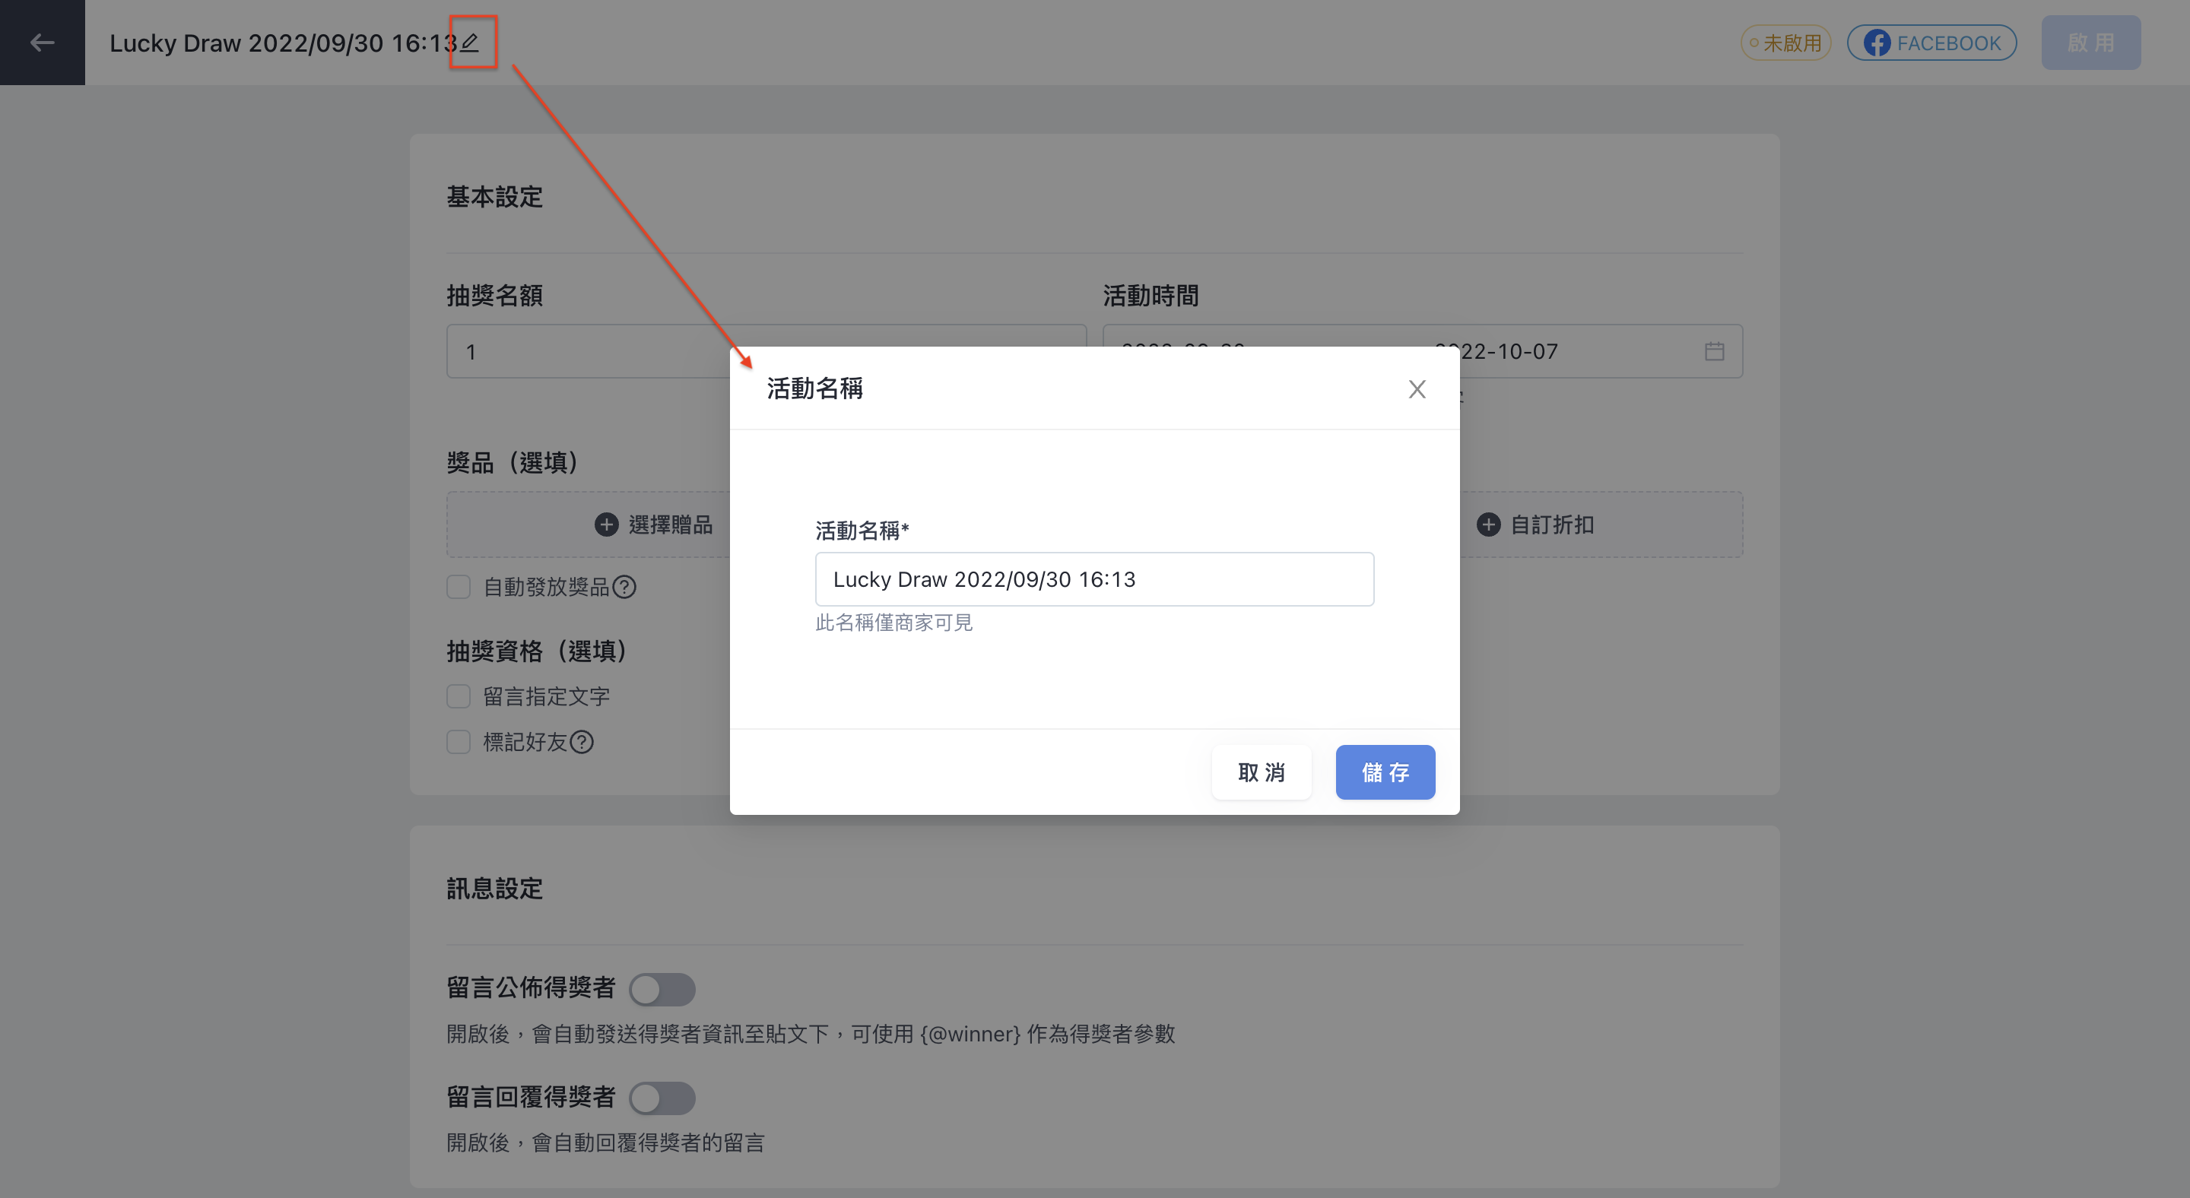Click the dialog title 活動名稱

pyautogui.click(x=814, y=388)
